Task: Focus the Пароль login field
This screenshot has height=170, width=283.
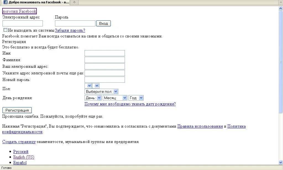Action: pos(75,23)
